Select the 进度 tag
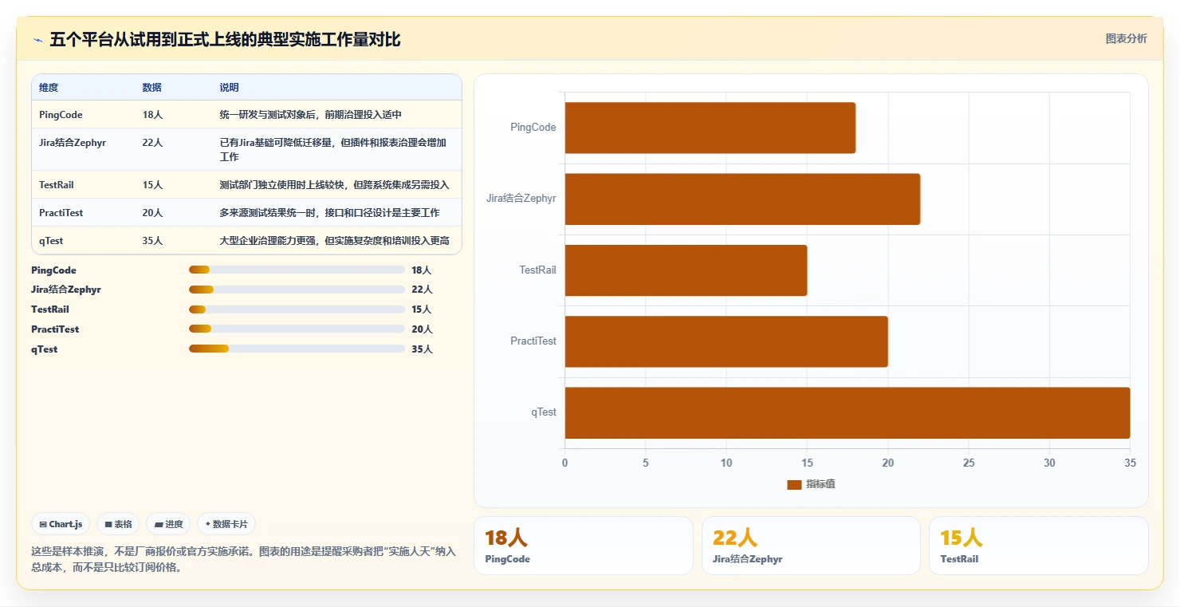The image size is (1180, 607). [x=168, y=524]
